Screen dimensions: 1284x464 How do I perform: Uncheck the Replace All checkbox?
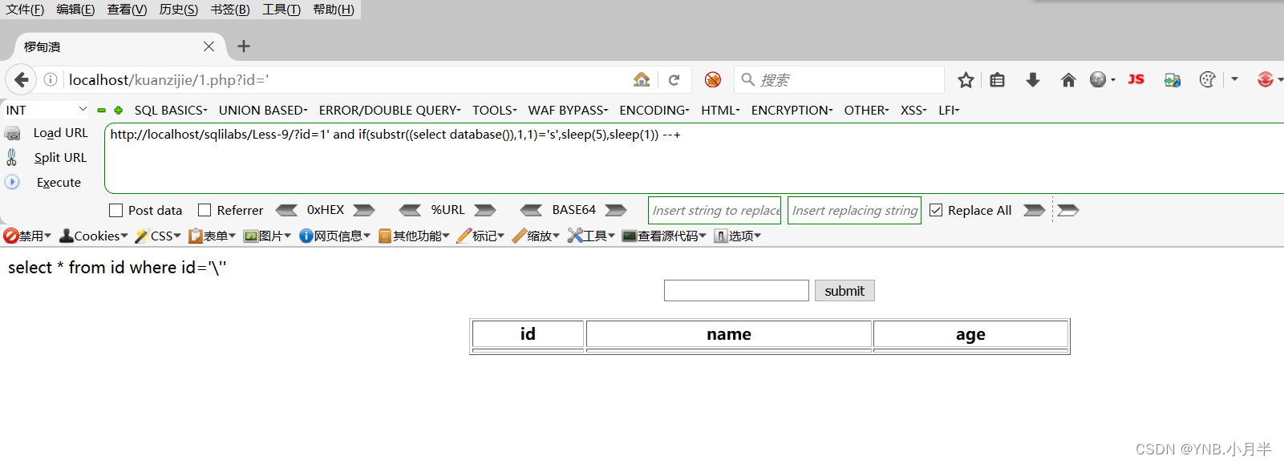(936, 210)
